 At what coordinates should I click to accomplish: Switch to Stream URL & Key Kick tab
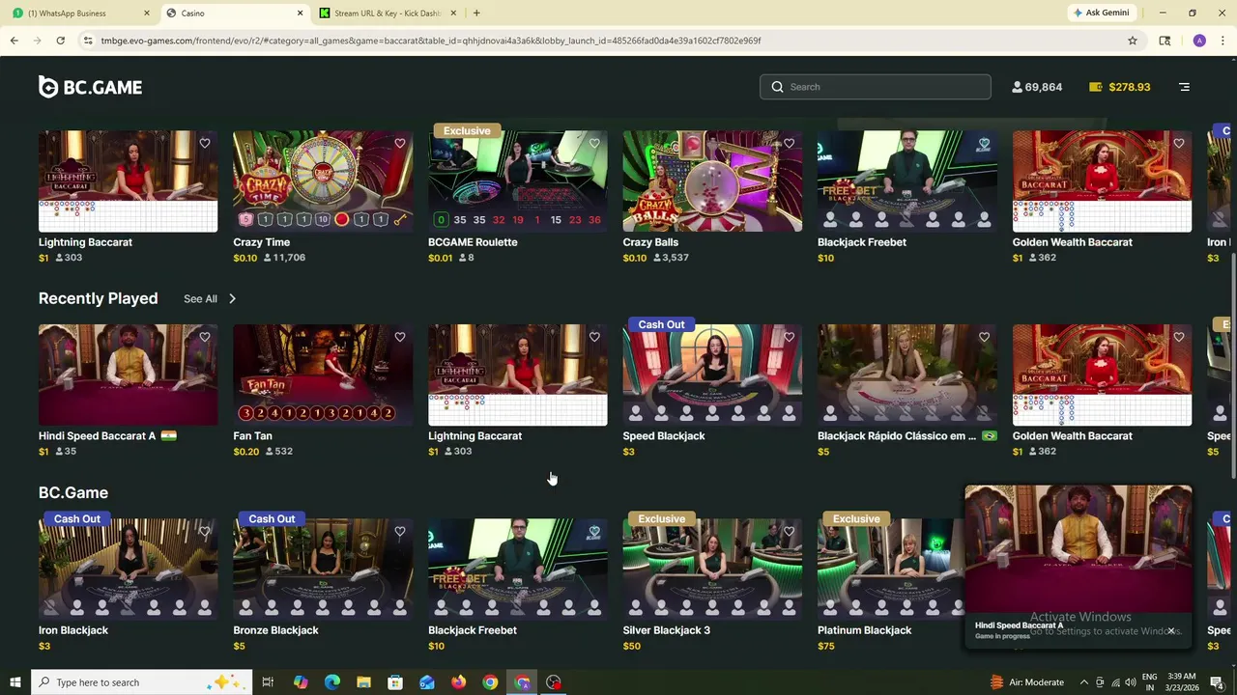click(387, 14)
